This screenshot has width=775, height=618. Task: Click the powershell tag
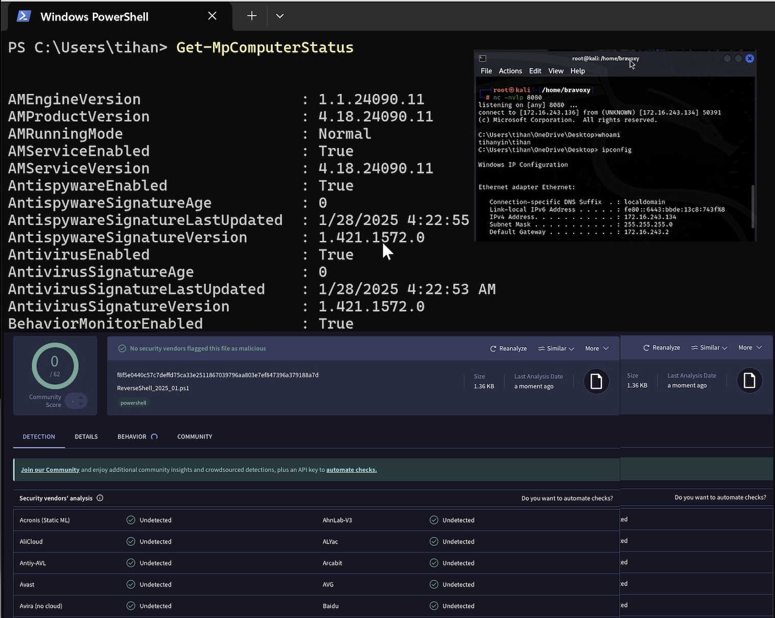[x=133, y=403]
